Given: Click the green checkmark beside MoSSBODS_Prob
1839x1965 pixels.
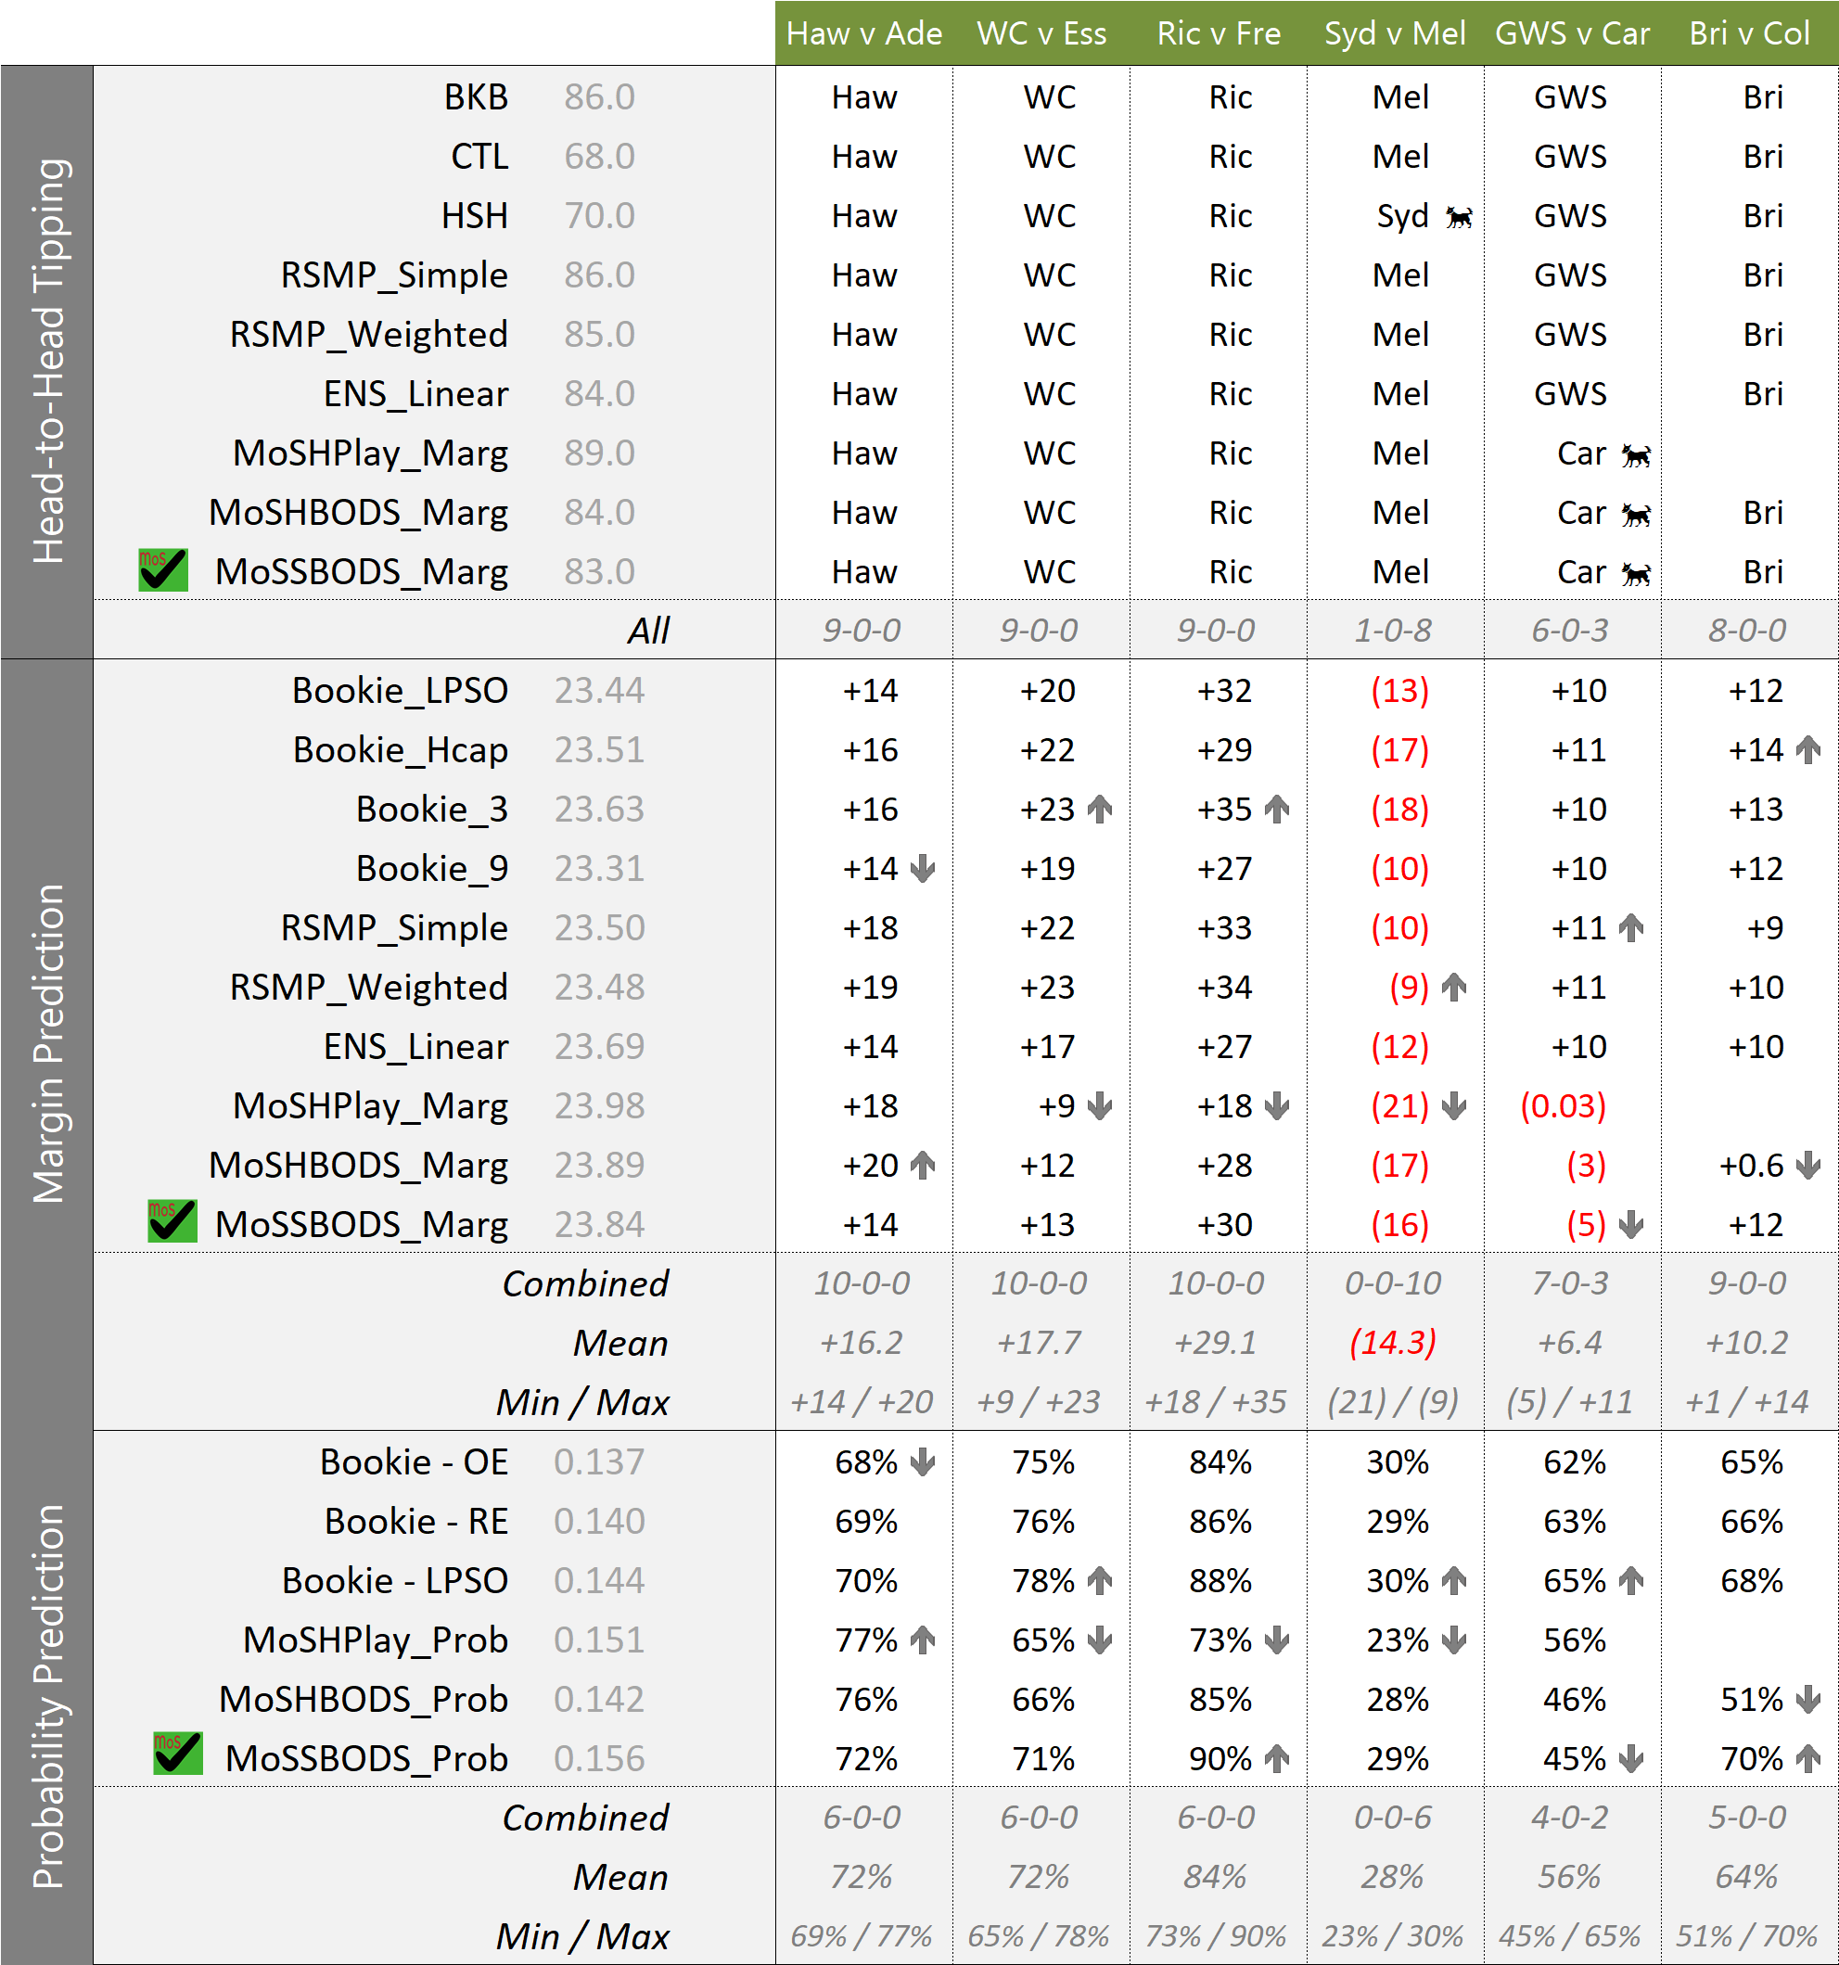Looking at the screenshot, I should click(178, 1754).
